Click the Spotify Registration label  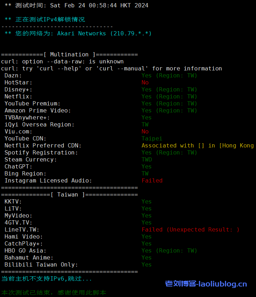click(41, 152)
